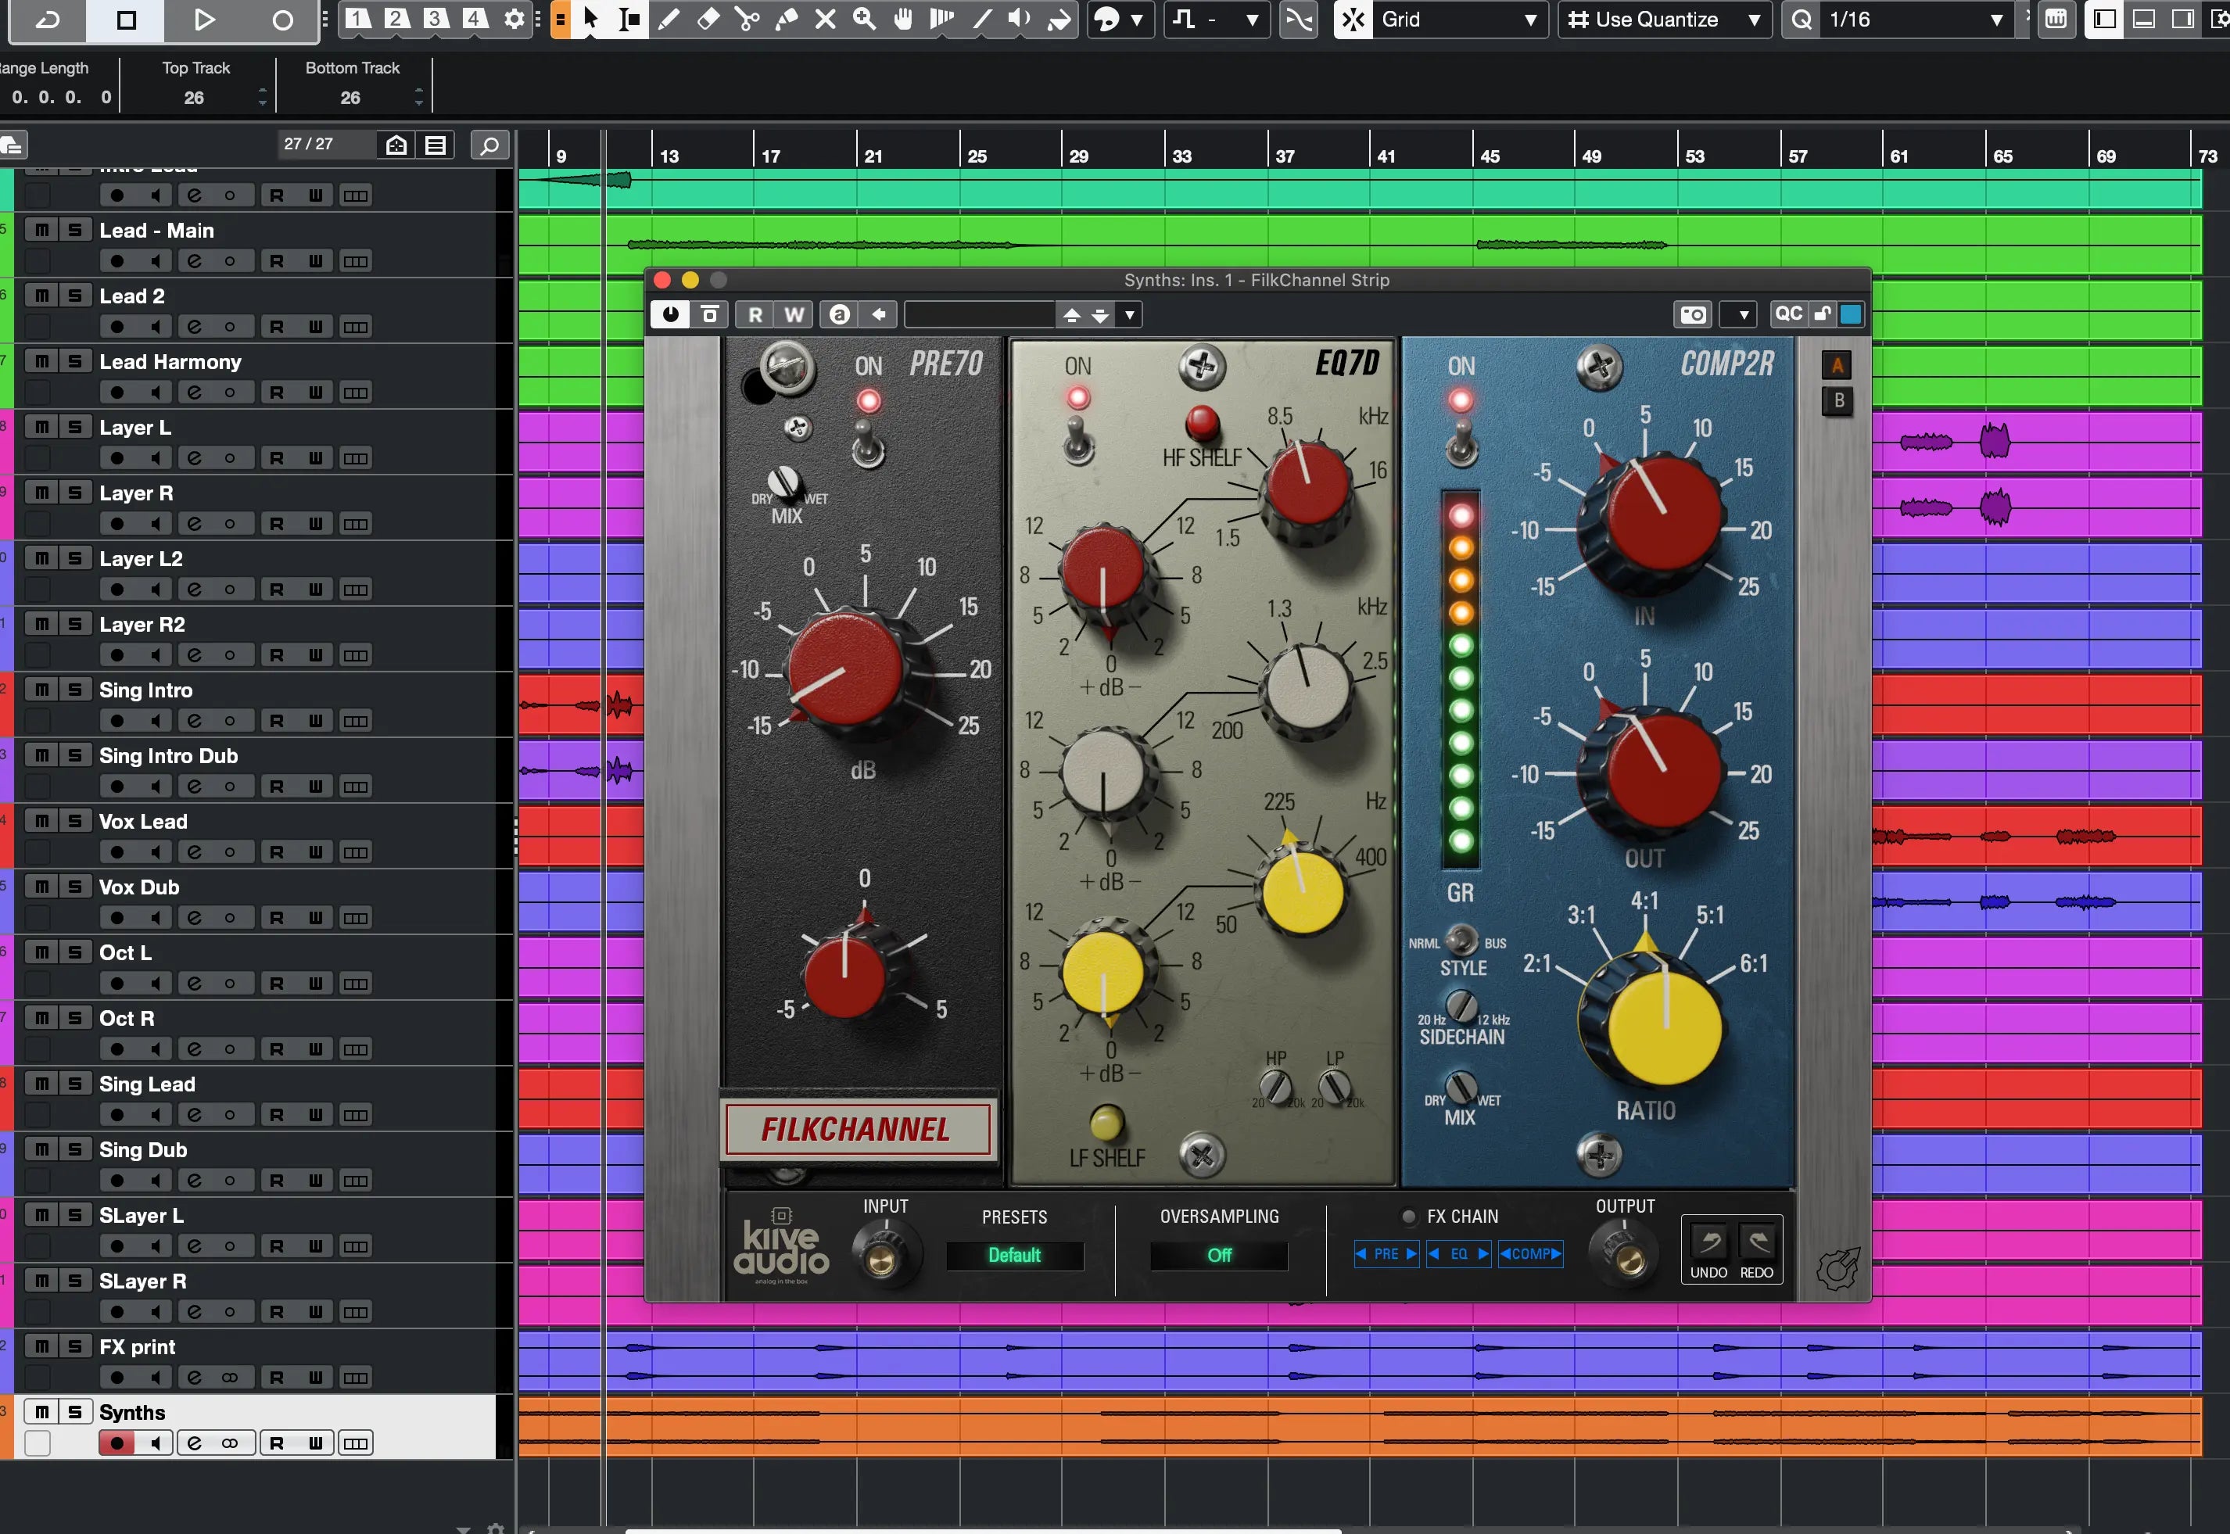Enable monitoring on the Synths track
This screenshot has width=2230, height=1534.
(155, 1443)
